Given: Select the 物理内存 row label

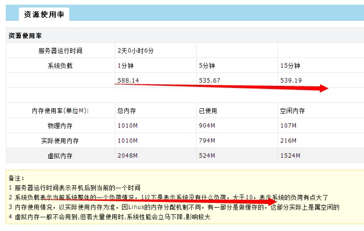Looking at the screenshot, I should (60, 126).
